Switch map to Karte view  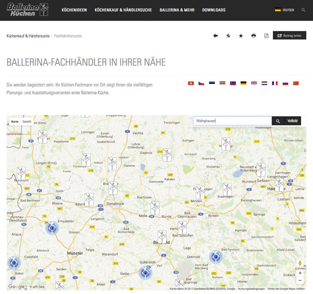coord(15,121)
